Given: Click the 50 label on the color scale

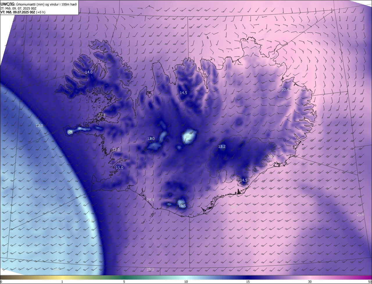Looking at the screenshot, I should pos(370,282).
